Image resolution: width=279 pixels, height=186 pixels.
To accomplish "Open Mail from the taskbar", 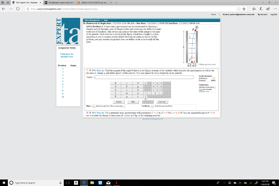I will (108, 183).
